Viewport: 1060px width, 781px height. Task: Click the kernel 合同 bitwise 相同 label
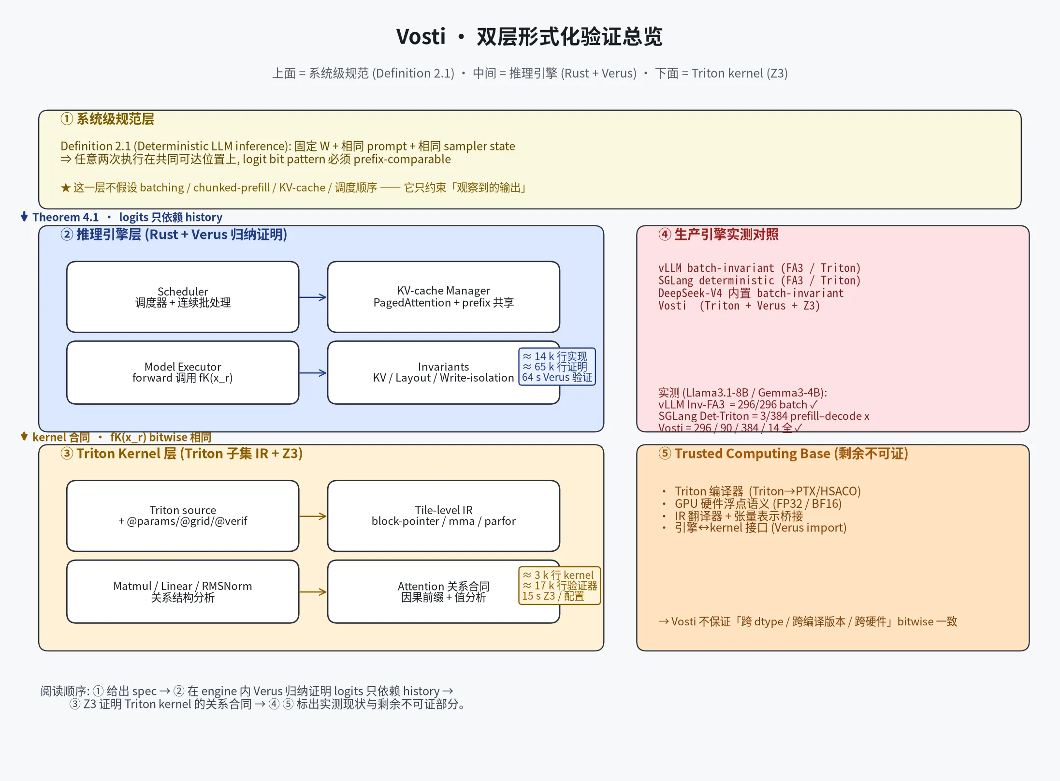point(116,437)
